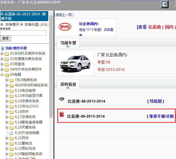
Task: Open the 线路图 link
Action: [x=156, y=101]
